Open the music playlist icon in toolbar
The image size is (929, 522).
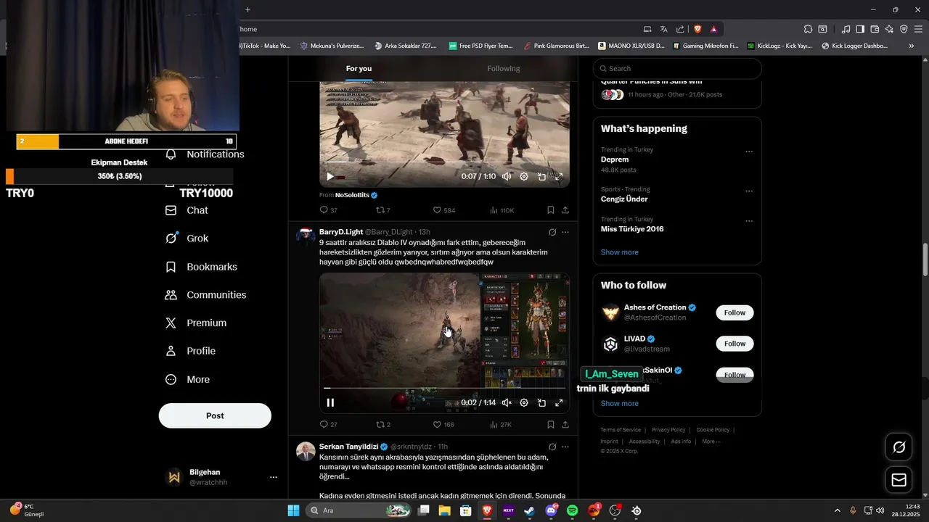point(846,29)
